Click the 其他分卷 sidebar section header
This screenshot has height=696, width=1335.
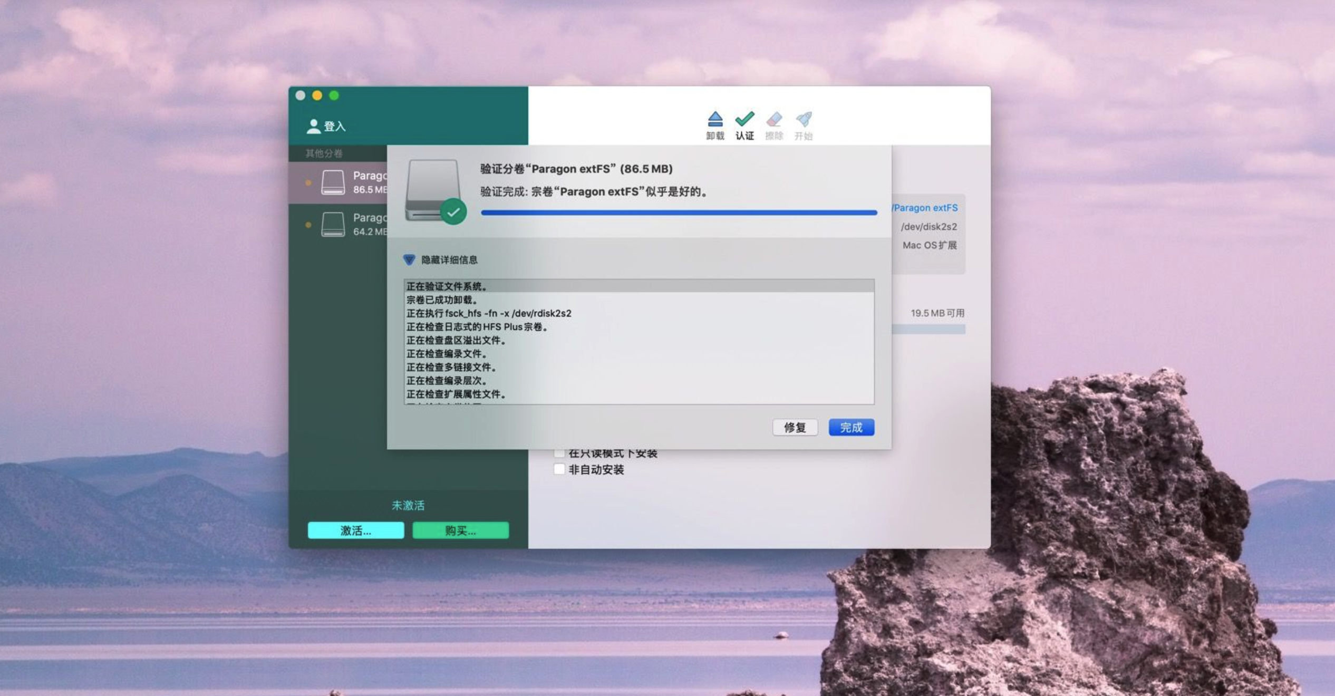point(324,153)
